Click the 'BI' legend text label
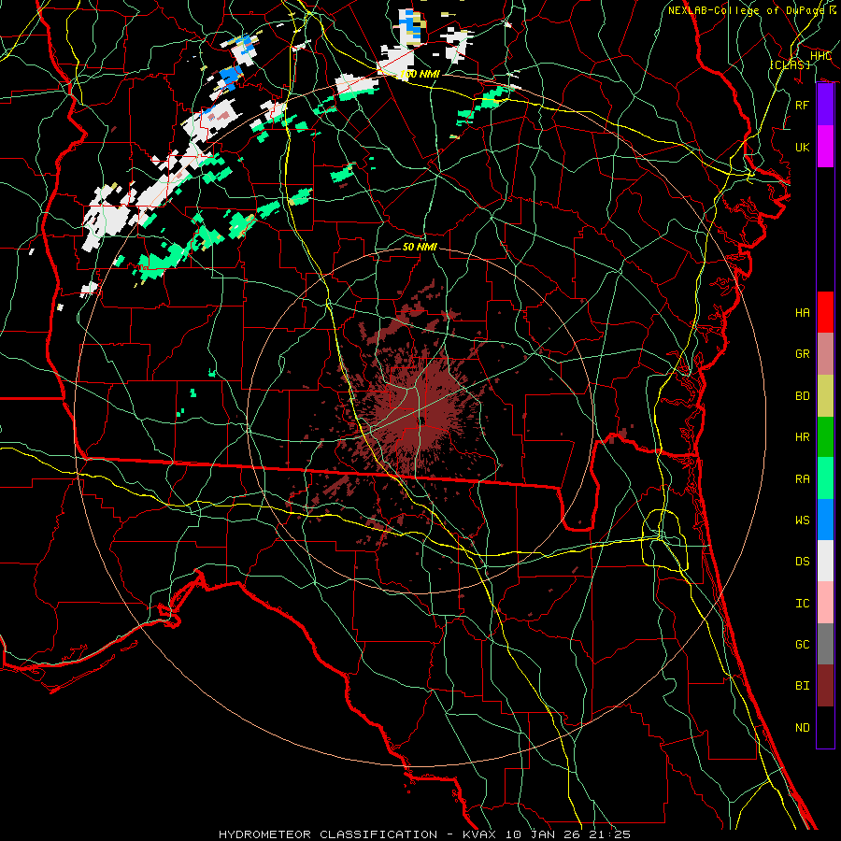 [x=802, y=686]
